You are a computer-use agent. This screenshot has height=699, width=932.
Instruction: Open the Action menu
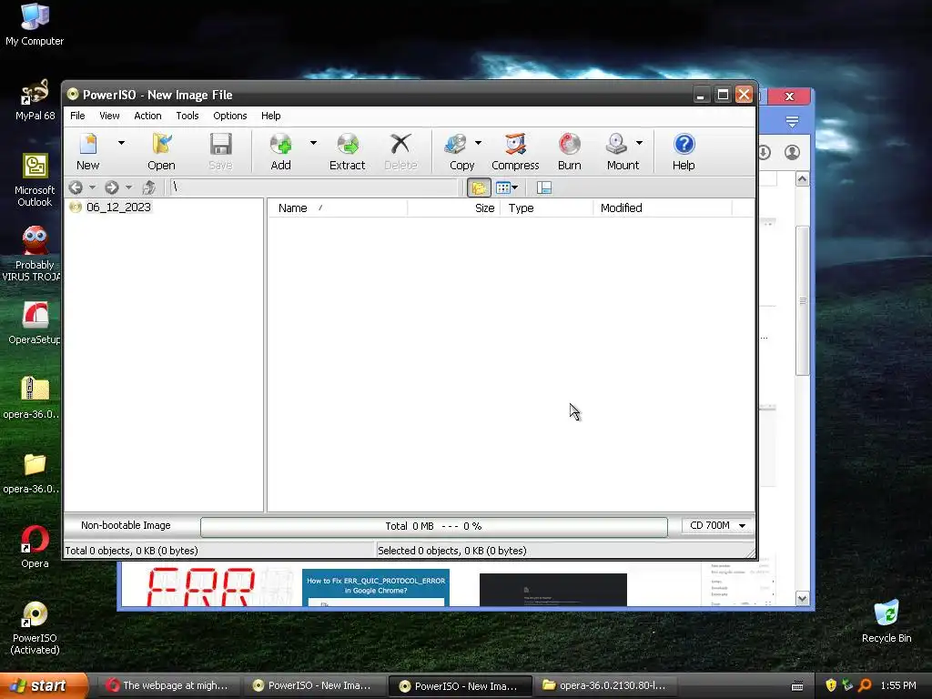point(147,116)
